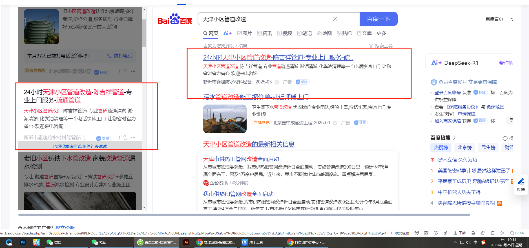The width and height of the screenshot is (529, 248).
Task: Open the browser 下载 downloads icon
Action: coord(455,233)
